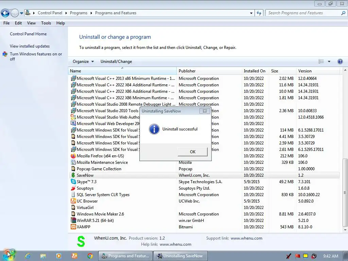Select the UC Browser icon
The height and width of the screenshot is (261, 348).
click(73, 201)
